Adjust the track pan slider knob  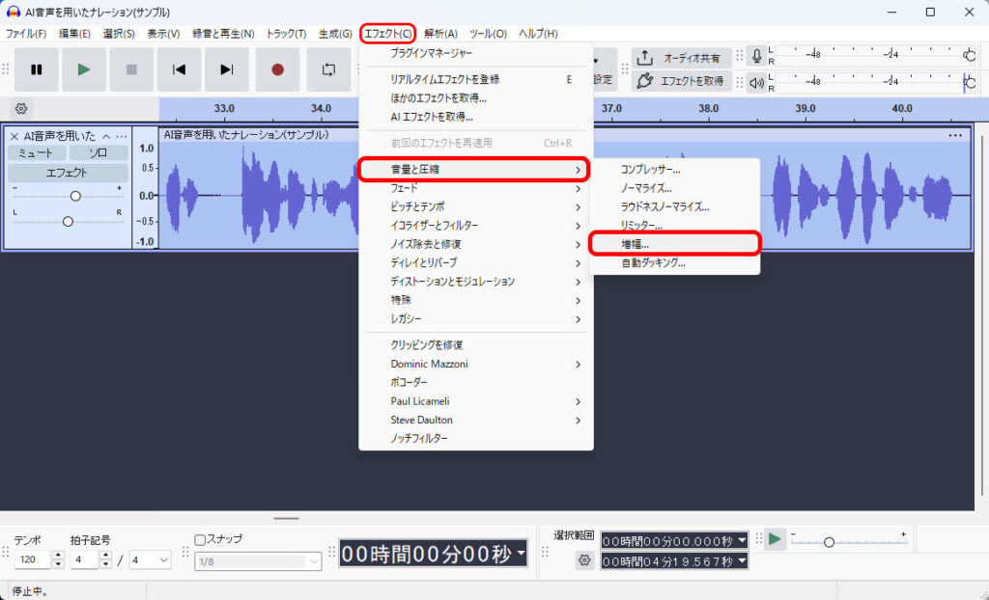click(x=68, y=221)
